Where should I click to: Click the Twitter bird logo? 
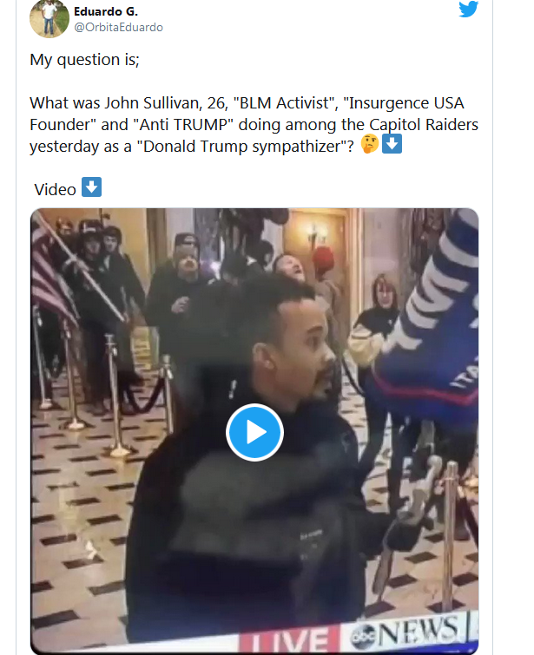[468, 10]
